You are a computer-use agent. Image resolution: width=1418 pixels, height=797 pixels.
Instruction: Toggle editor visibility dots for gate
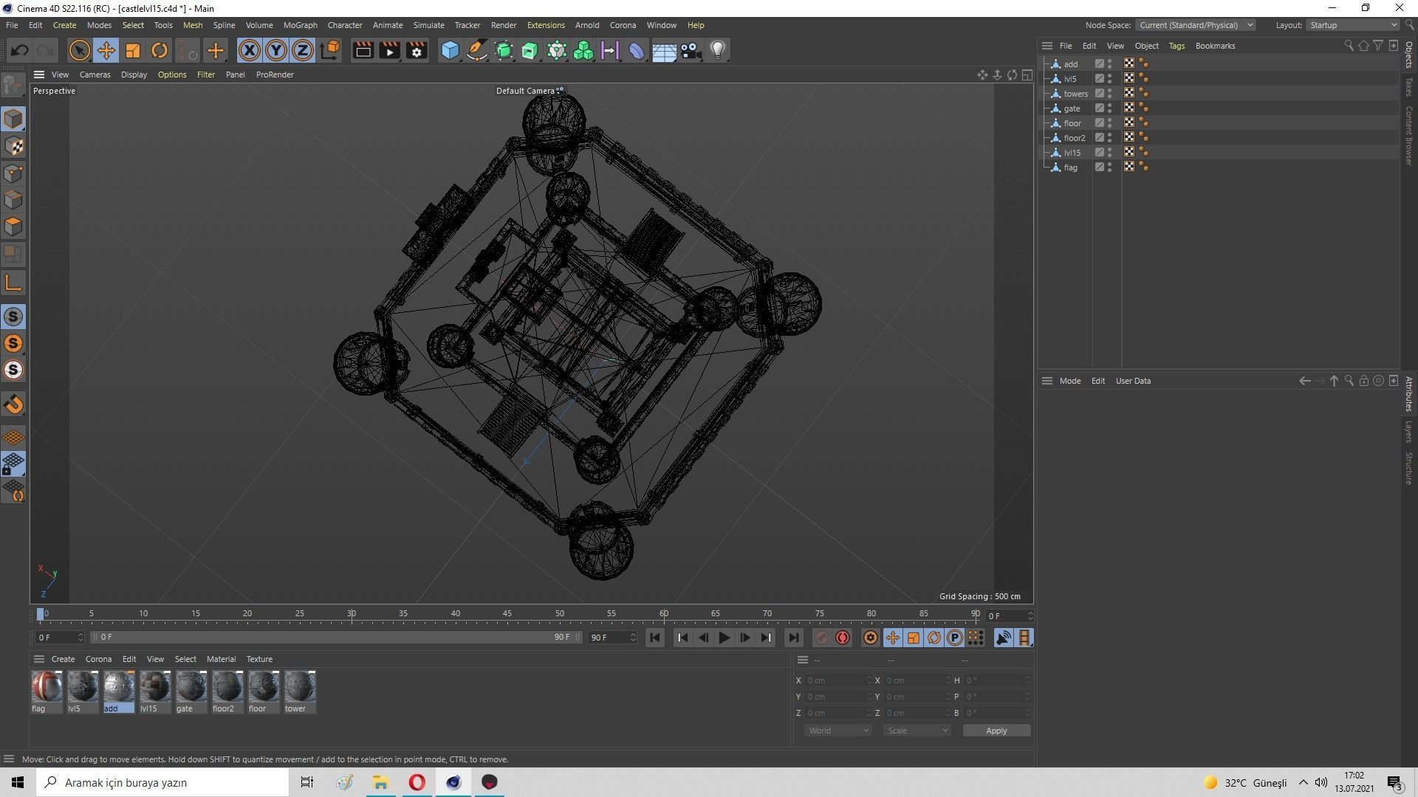(x=1109, y=108)
